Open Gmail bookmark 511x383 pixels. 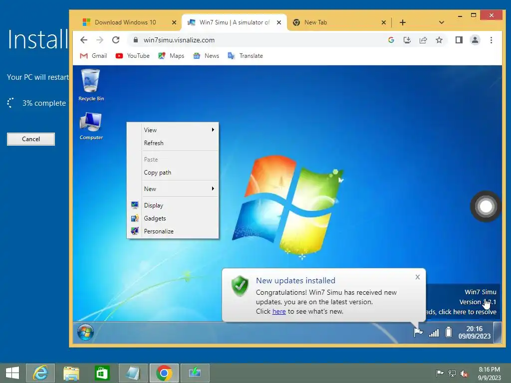point(93,56)
